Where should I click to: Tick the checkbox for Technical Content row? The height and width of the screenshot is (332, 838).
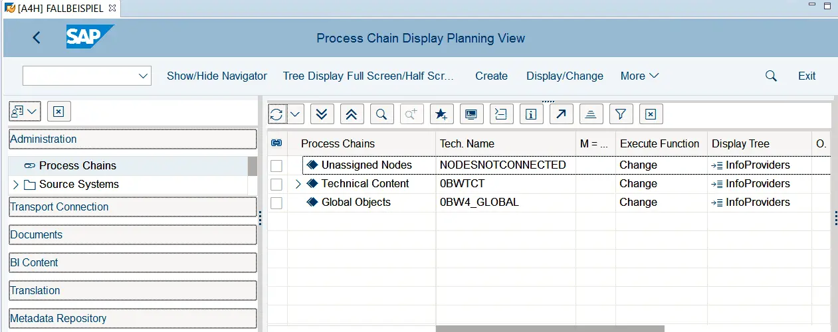(x=276, y=184)
